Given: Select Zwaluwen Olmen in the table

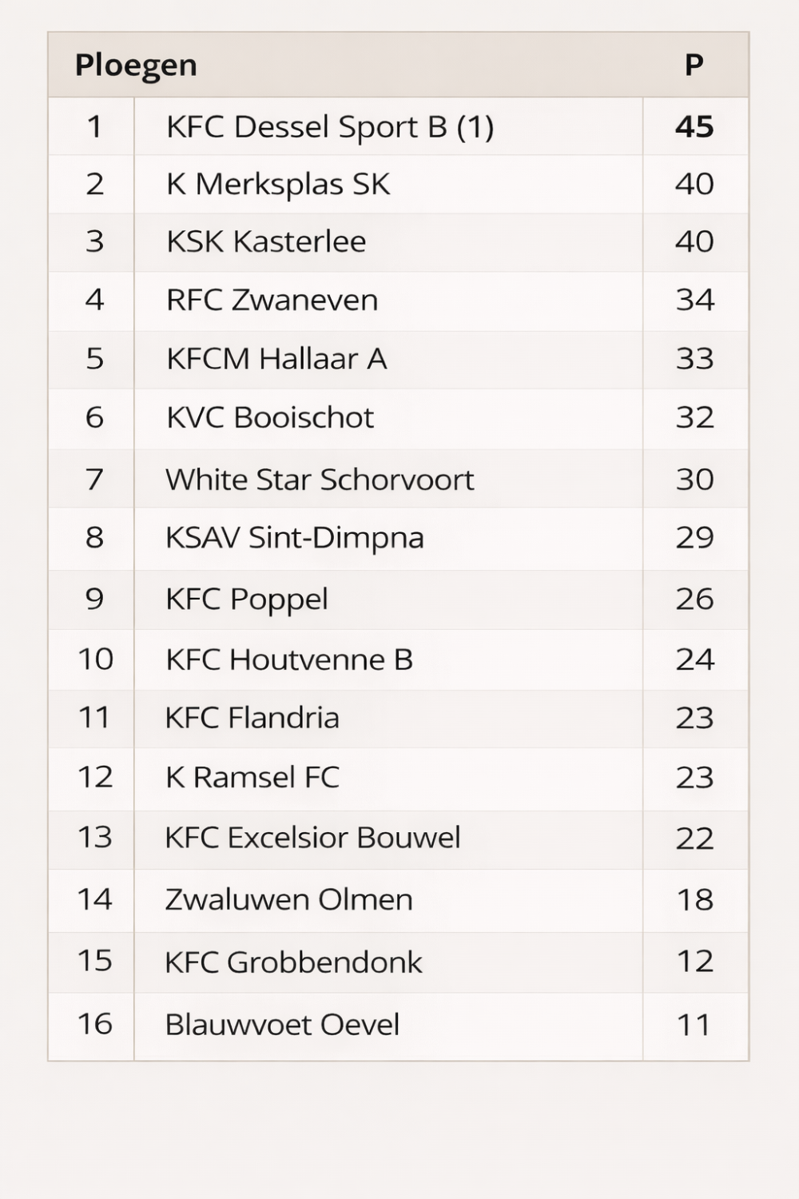Looking at the screenshot, I should point(289,900).
